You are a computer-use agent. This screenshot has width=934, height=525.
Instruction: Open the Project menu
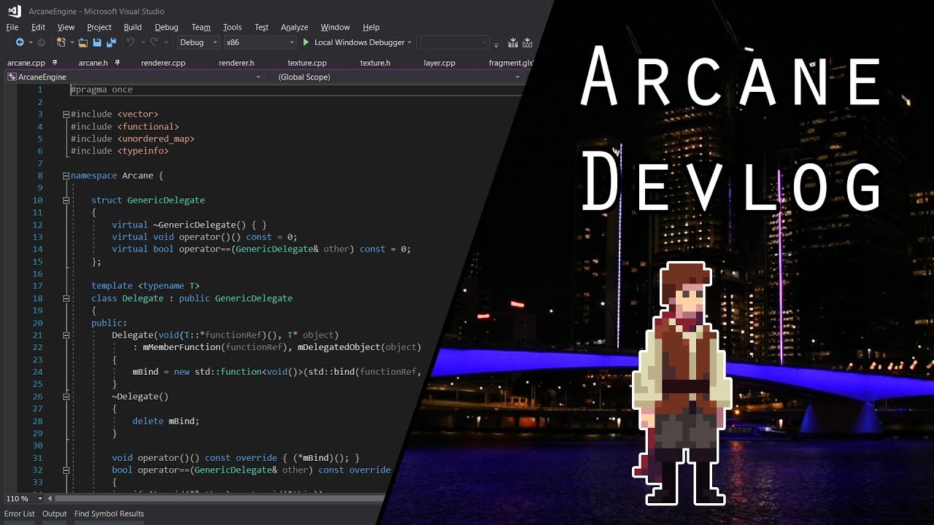pos(99,27)
